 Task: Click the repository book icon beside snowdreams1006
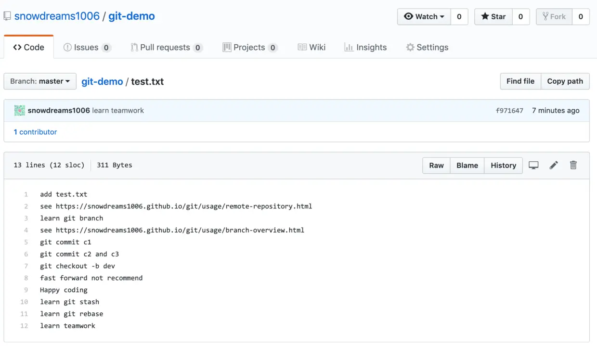tap(7, 15)
